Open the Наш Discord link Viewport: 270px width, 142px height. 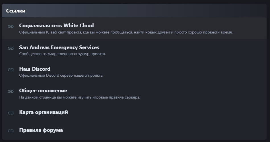(35, 69)
